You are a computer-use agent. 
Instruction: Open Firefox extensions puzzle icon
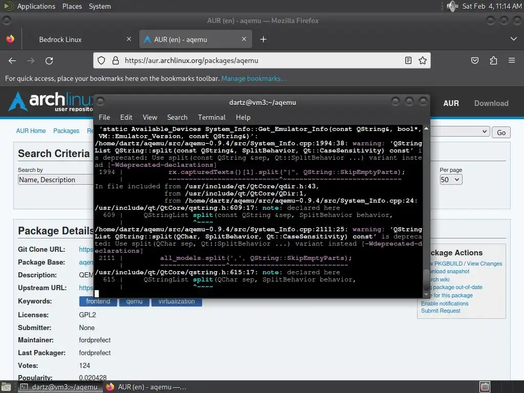(493, 60)
